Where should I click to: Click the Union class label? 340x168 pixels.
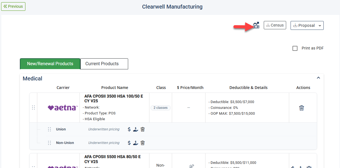coord(61,129)
